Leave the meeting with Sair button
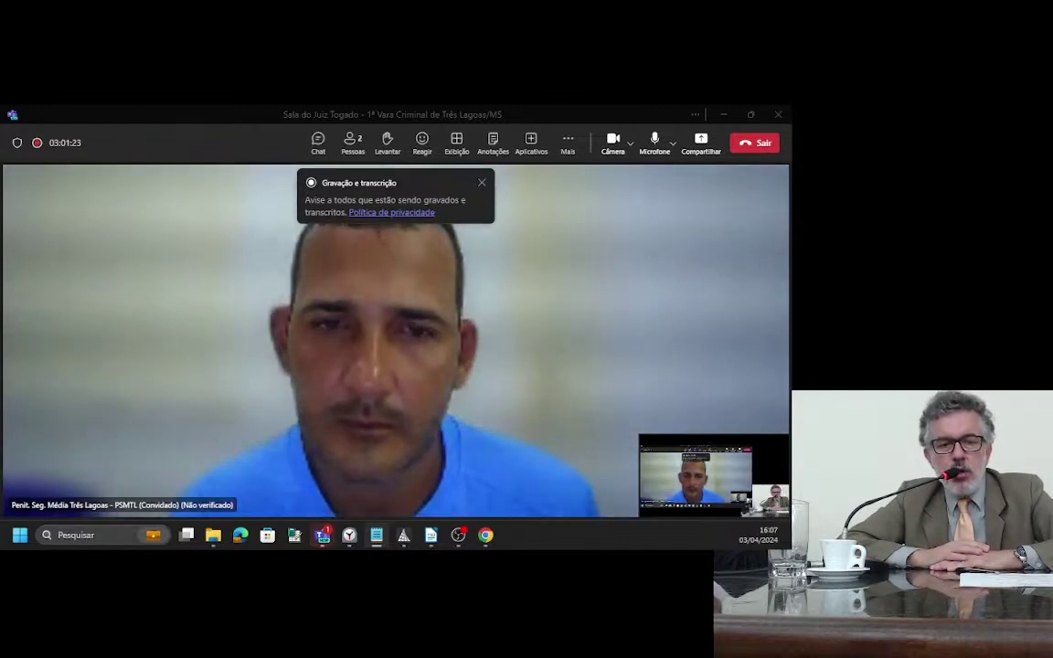The image size is (1053, 658). (x=755, y=143)
